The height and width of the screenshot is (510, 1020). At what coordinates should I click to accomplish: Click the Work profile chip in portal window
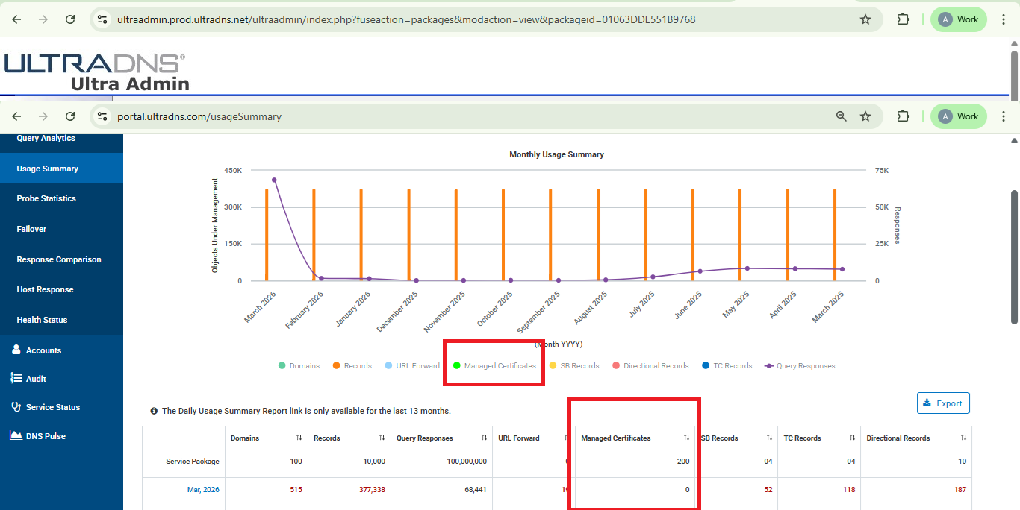coord(959,116)
